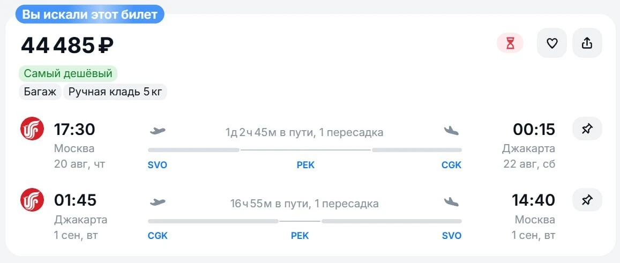
Task: Open PEK layover code on outbound flight
Action: tap(305, 165)
